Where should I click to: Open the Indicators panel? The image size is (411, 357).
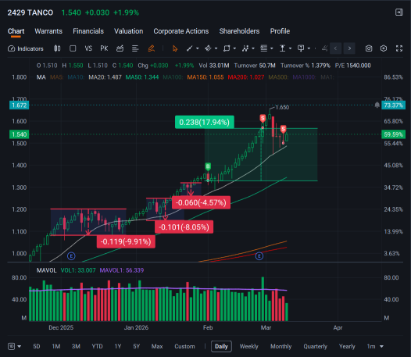pos(26,48)
